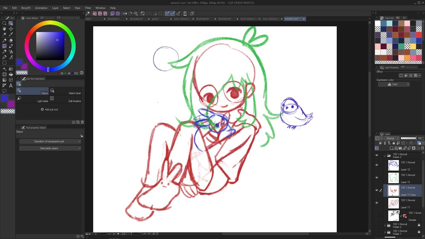Collapse Folder 3 in layer list
This screenshot has height=239, width=425.
385,155
